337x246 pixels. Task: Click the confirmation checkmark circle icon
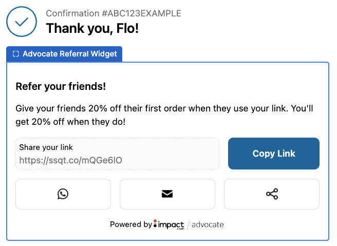[x=22, y=22]
